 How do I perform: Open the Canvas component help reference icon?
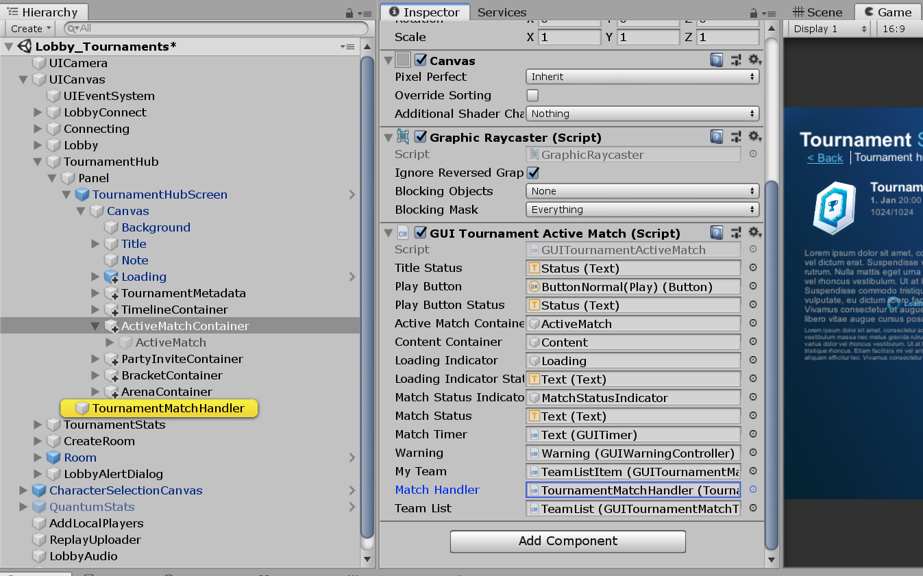click(x=716, y=60)
